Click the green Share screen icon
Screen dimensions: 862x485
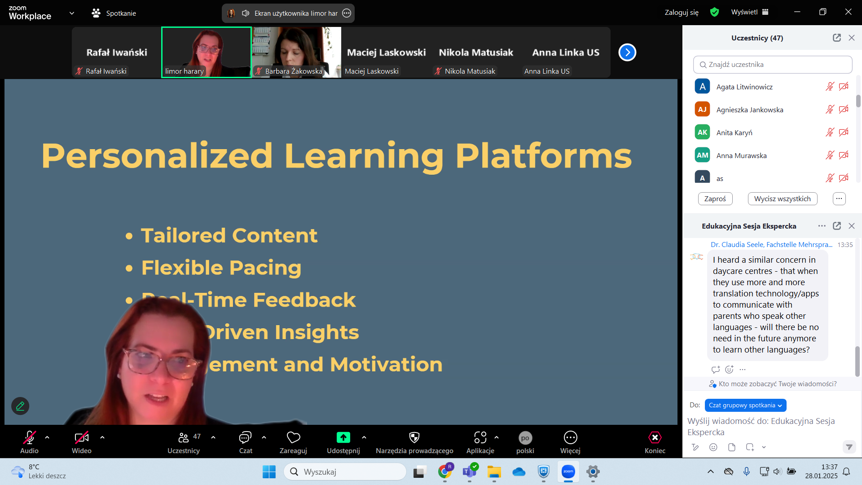(x=343, y=437)
